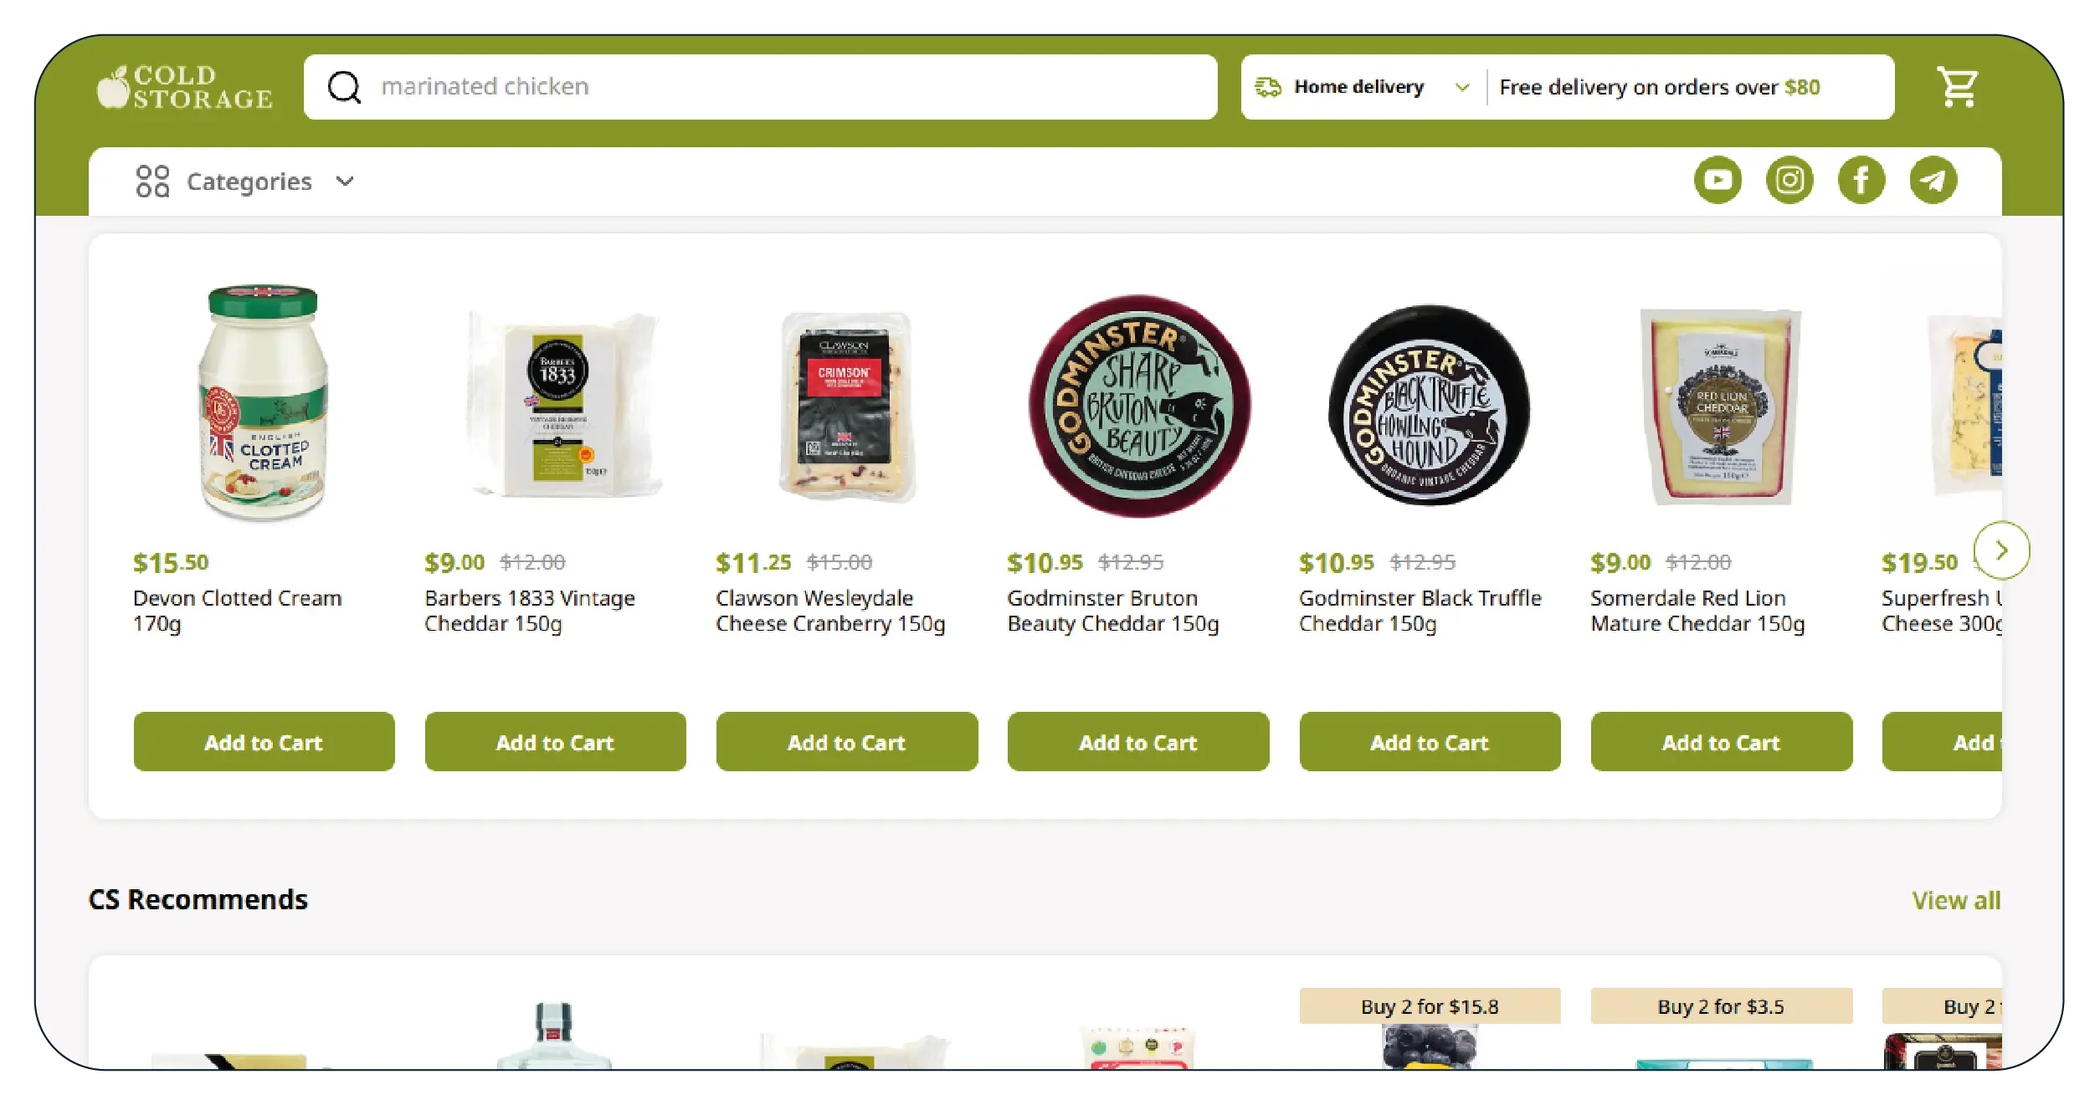Add Devon Clotted Cream to cart
This screenshot has height=1105, width=2100.
point(264,742)
